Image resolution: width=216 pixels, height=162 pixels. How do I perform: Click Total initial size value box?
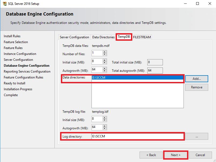(x=155, y=62)
